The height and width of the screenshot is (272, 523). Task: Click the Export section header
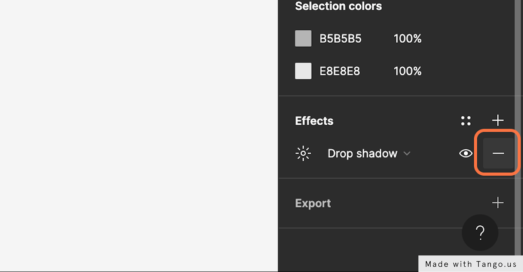313,203
